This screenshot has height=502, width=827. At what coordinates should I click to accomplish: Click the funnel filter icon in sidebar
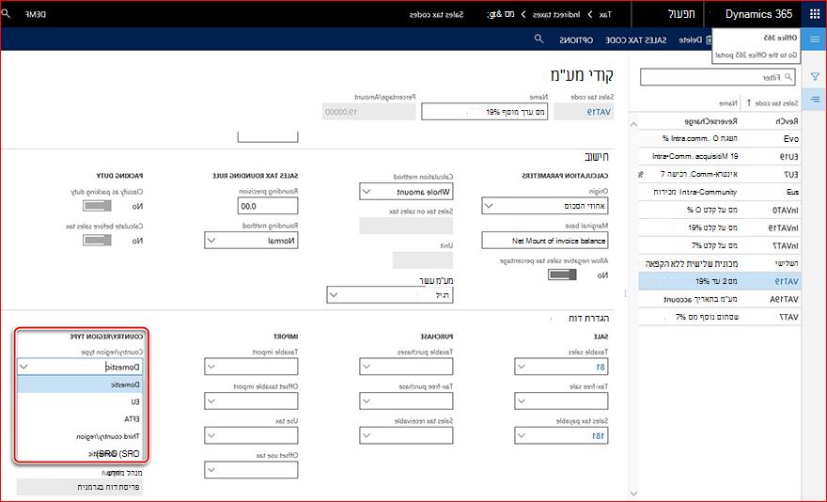click(815, 77)
